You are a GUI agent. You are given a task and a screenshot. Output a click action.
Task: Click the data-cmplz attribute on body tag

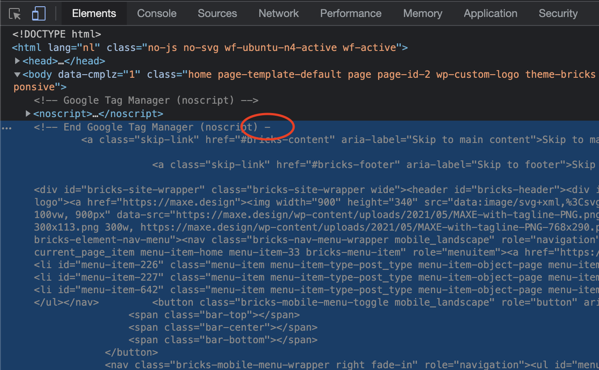(99, 74)
